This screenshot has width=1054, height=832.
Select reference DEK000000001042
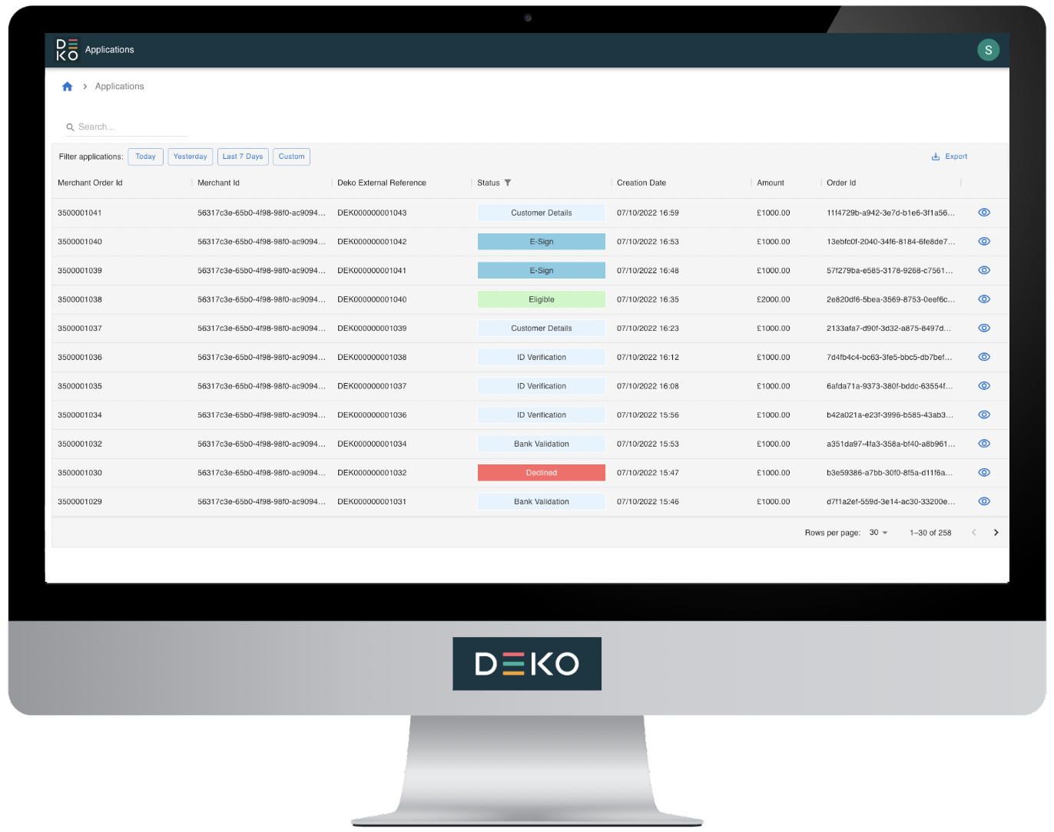point(372,242)
